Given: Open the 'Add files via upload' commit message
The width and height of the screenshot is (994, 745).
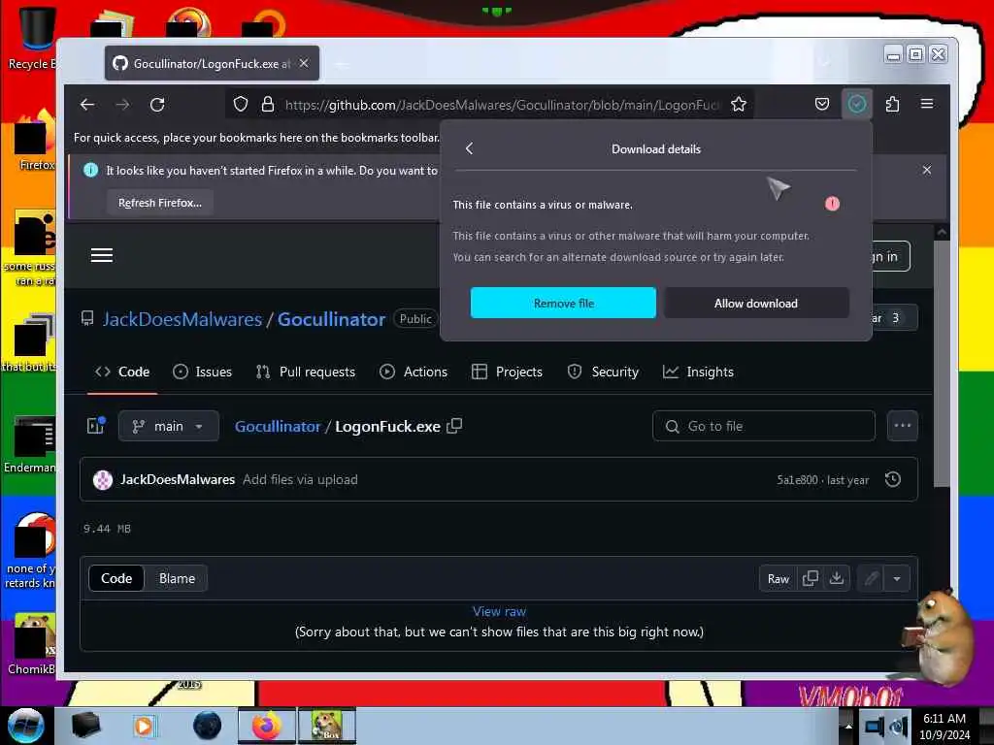Looking at the screenshot, I should pos(300,479).
